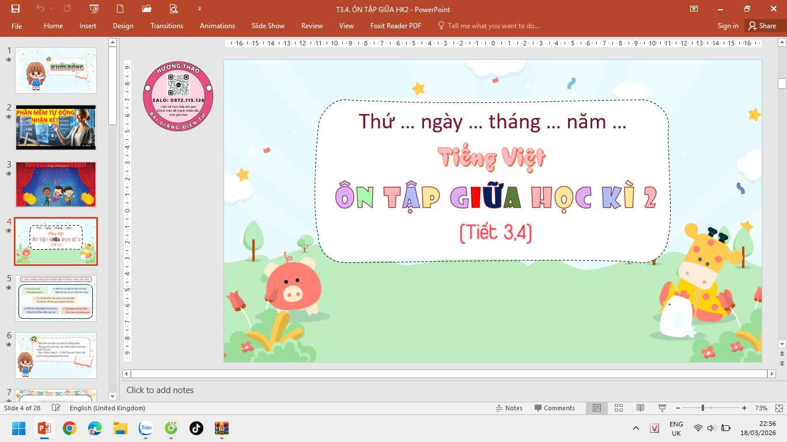Switch to Reading View icon
This screenshot has width=787, height=442.
[x=640, y=408]
